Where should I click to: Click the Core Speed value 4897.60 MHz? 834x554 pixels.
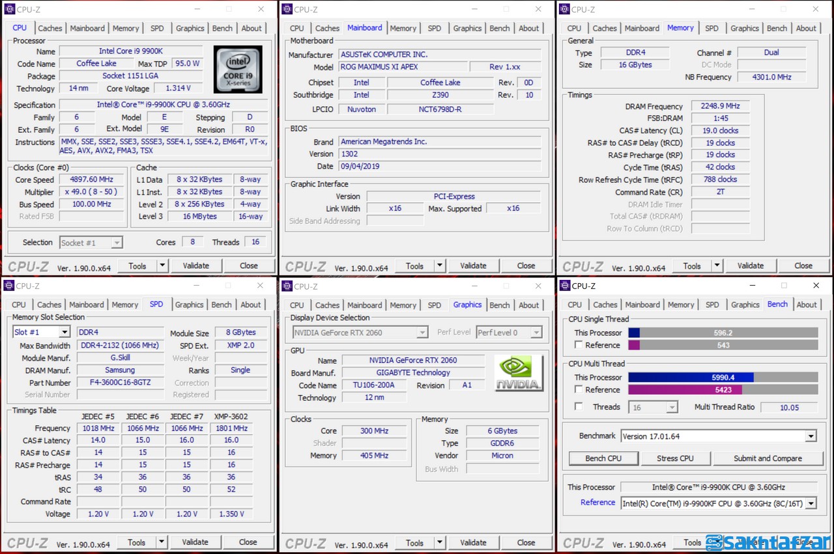[x=92, y=180]
